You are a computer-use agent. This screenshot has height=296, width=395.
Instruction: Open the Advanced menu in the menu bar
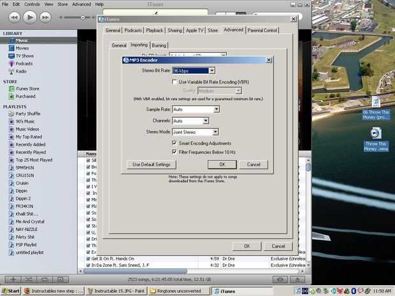pyautogui.click(x=82, y=4)
